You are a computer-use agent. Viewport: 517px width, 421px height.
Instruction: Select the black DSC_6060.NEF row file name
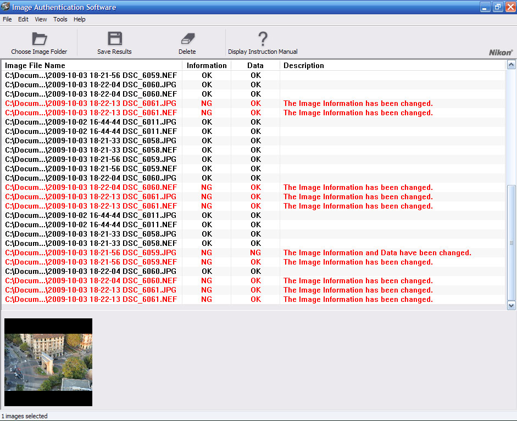(x=91, y=94)
